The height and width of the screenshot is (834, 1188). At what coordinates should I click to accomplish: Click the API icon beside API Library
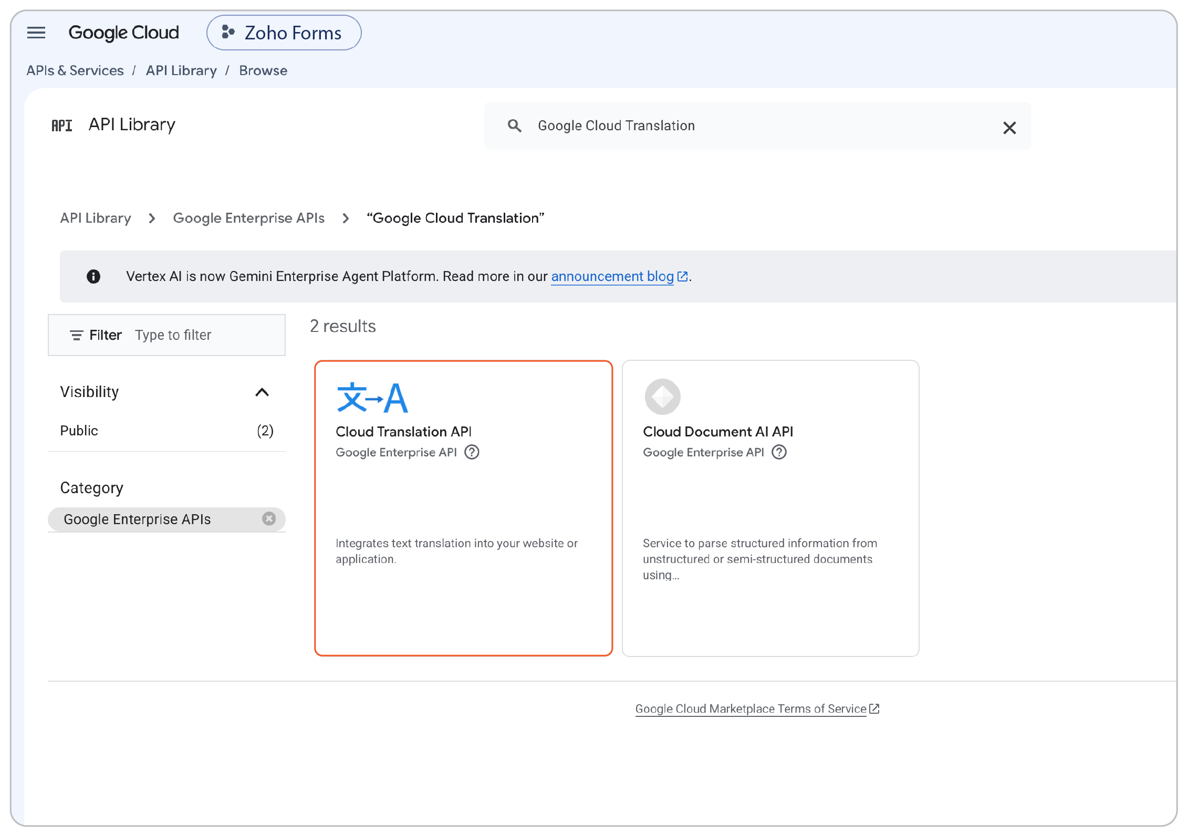pyautogui.click(x=61, y=126)
